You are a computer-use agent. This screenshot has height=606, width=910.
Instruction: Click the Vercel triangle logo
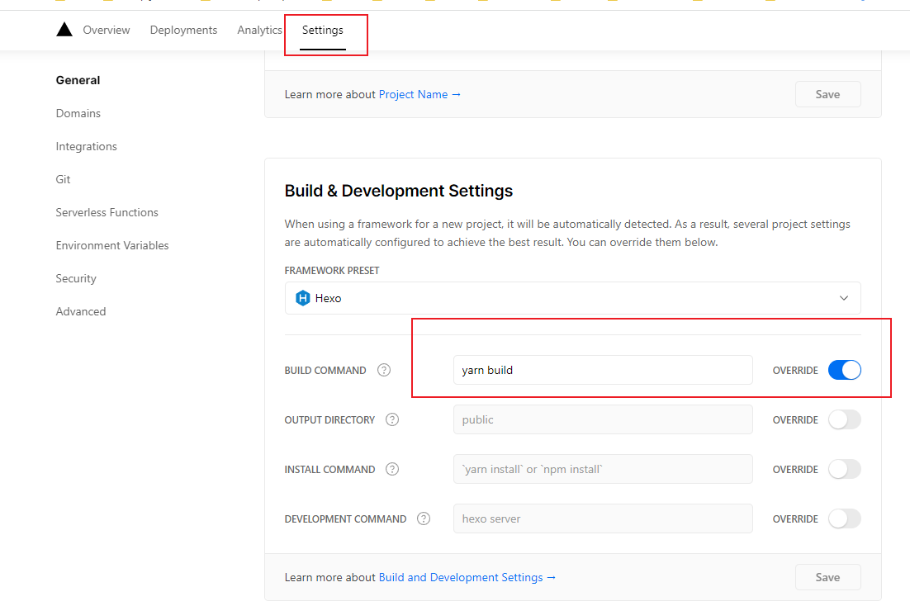[64, 30]
